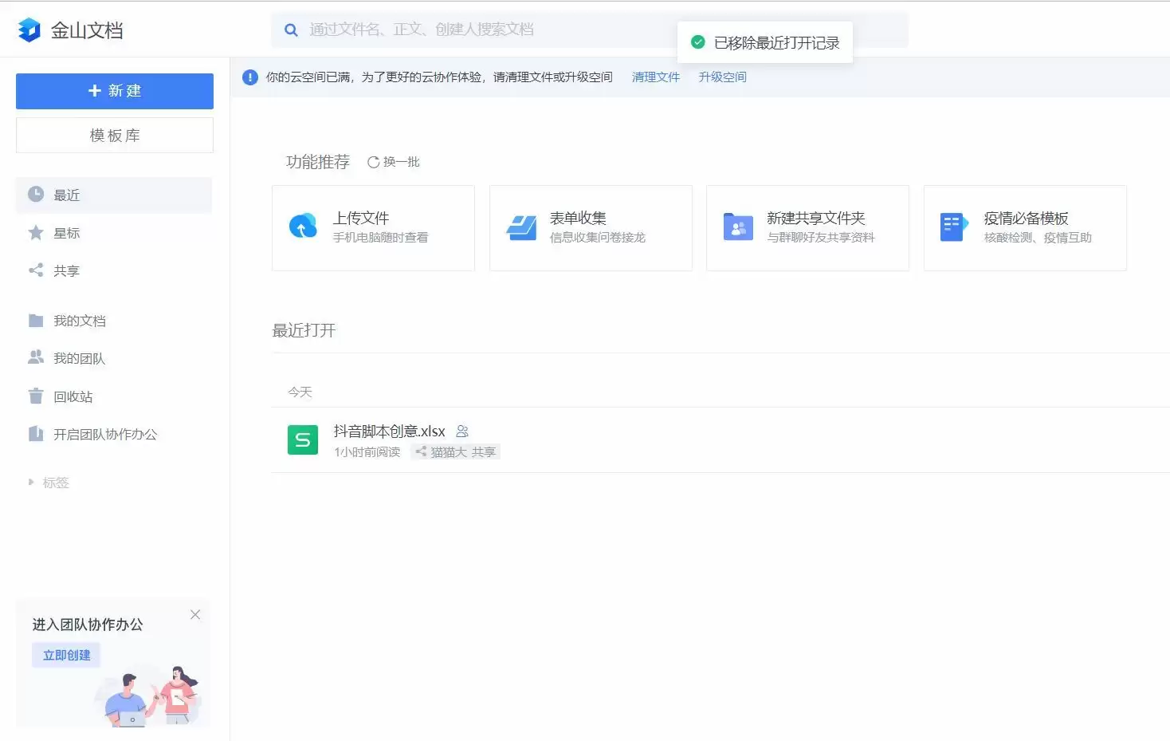The image size is (1170, 741).
Task: Click the star icon beside 星标
Action: (x=36, y=232)
